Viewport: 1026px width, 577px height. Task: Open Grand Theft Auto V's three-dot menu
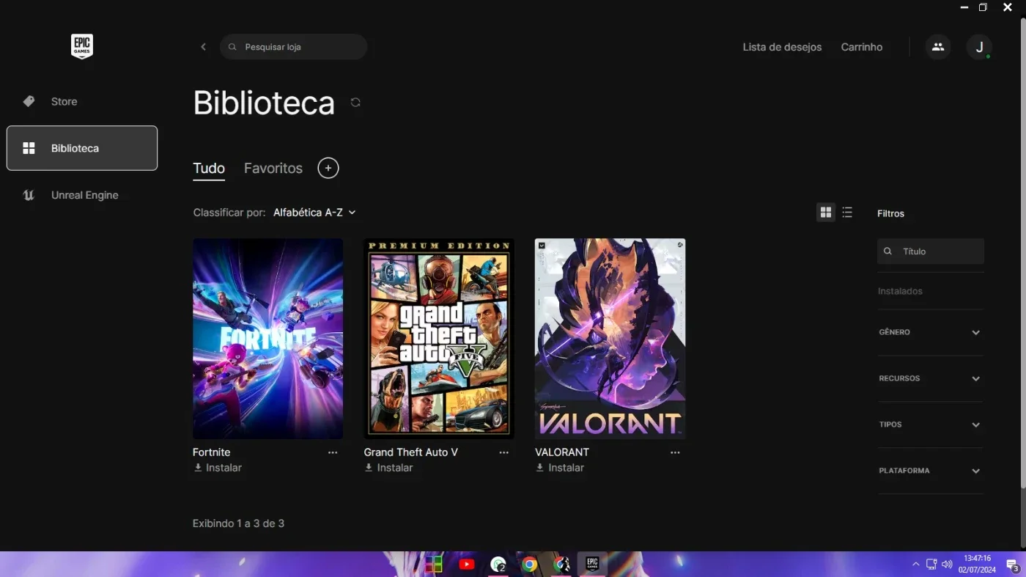pos(504,453)
